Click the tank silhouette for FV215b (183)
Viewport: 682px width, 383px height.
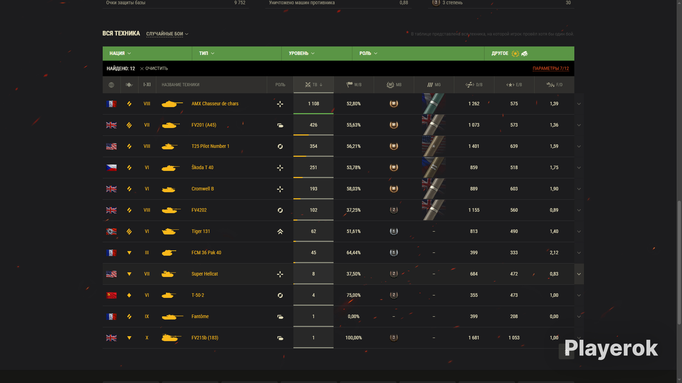171,338
